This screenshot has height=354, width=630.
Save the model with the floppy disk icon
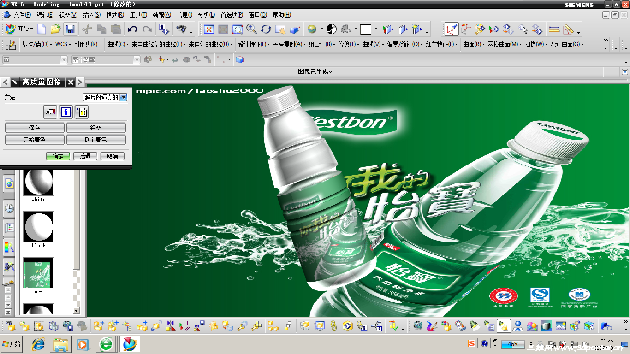tap(70, 29)
